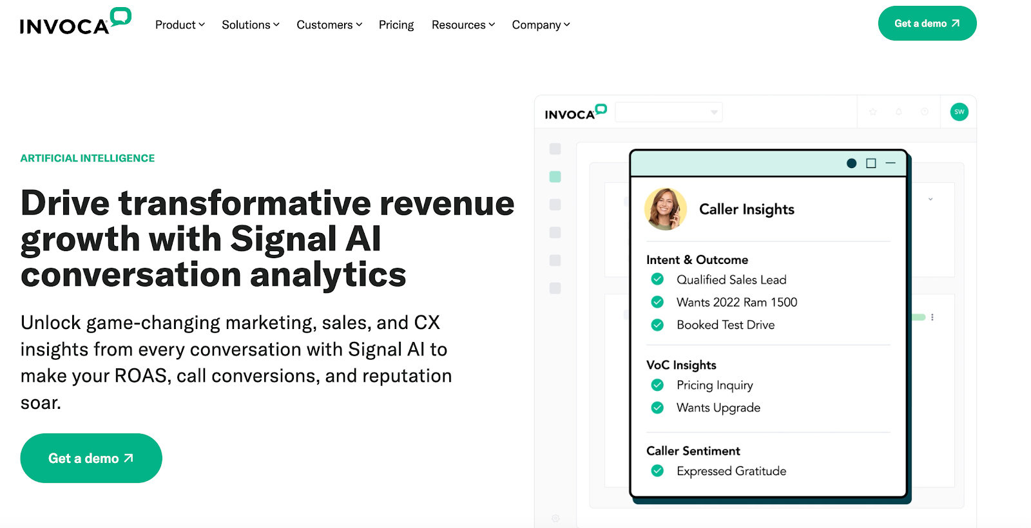Image resolution: width=1031 pixels, height=528 pixels.
Task: Expand the Solutions dropdown chevron
Action: tap(276, 24)
